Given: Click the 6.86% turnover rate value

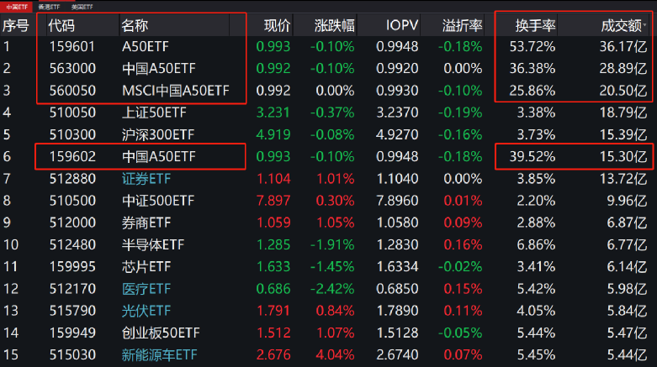Looking at the screenshot, I should click(536, 244).
